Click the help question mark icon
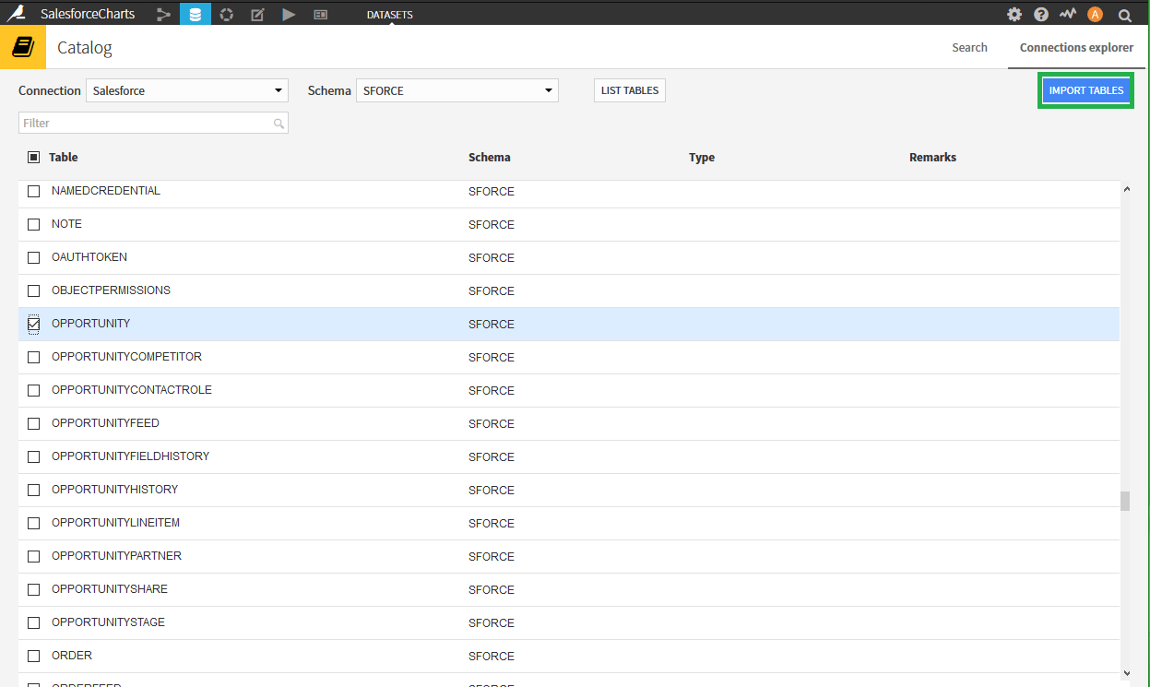The image size is (1150, 687). (x=1041, y=14)
